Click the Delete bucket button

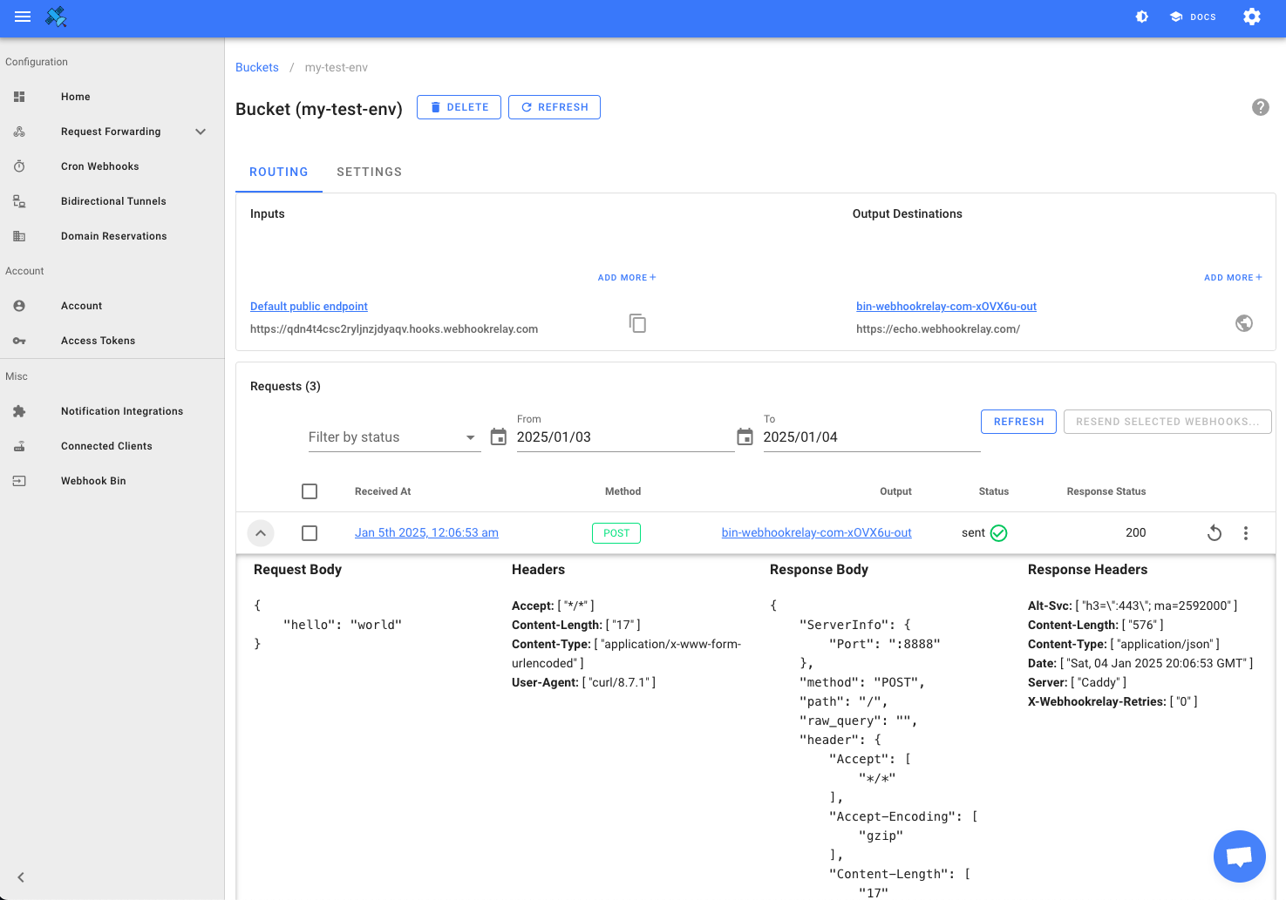click(x=459, y=107)
